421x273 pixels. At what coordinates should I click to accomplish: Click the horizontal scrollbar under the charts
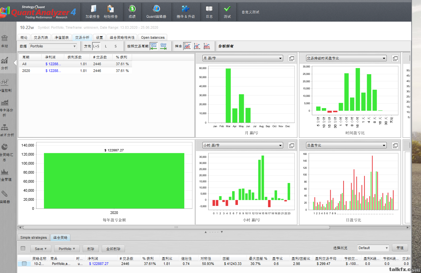(176, 227)
